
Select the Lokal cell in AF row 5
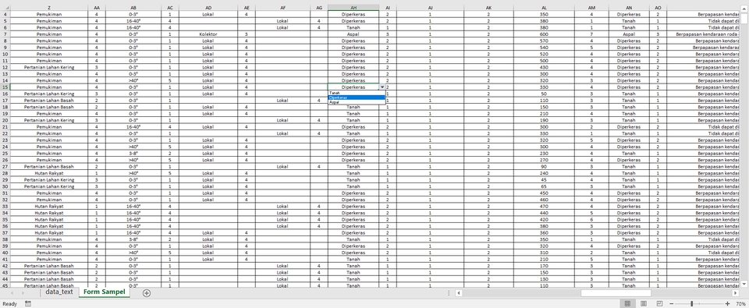[282, 21]
